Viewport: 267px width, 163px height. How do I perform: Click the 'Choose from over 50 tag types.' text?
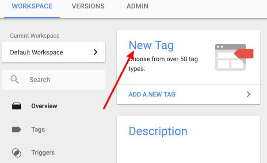(163, 64)
